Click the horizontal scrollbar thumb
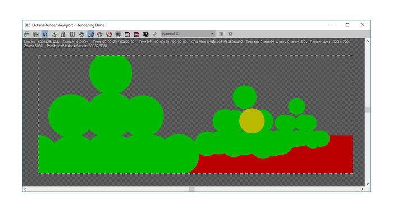This screenshot has height=211, width=393. (192, 189)
